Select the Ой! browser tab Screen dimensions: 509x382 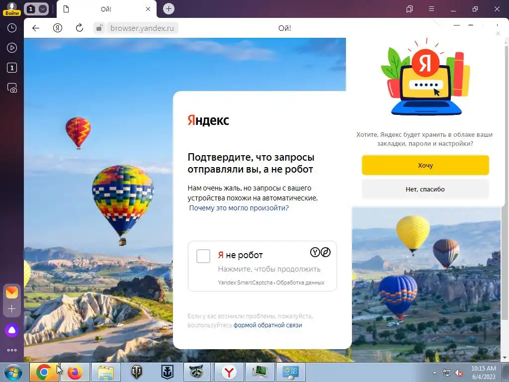click(106, 9)
